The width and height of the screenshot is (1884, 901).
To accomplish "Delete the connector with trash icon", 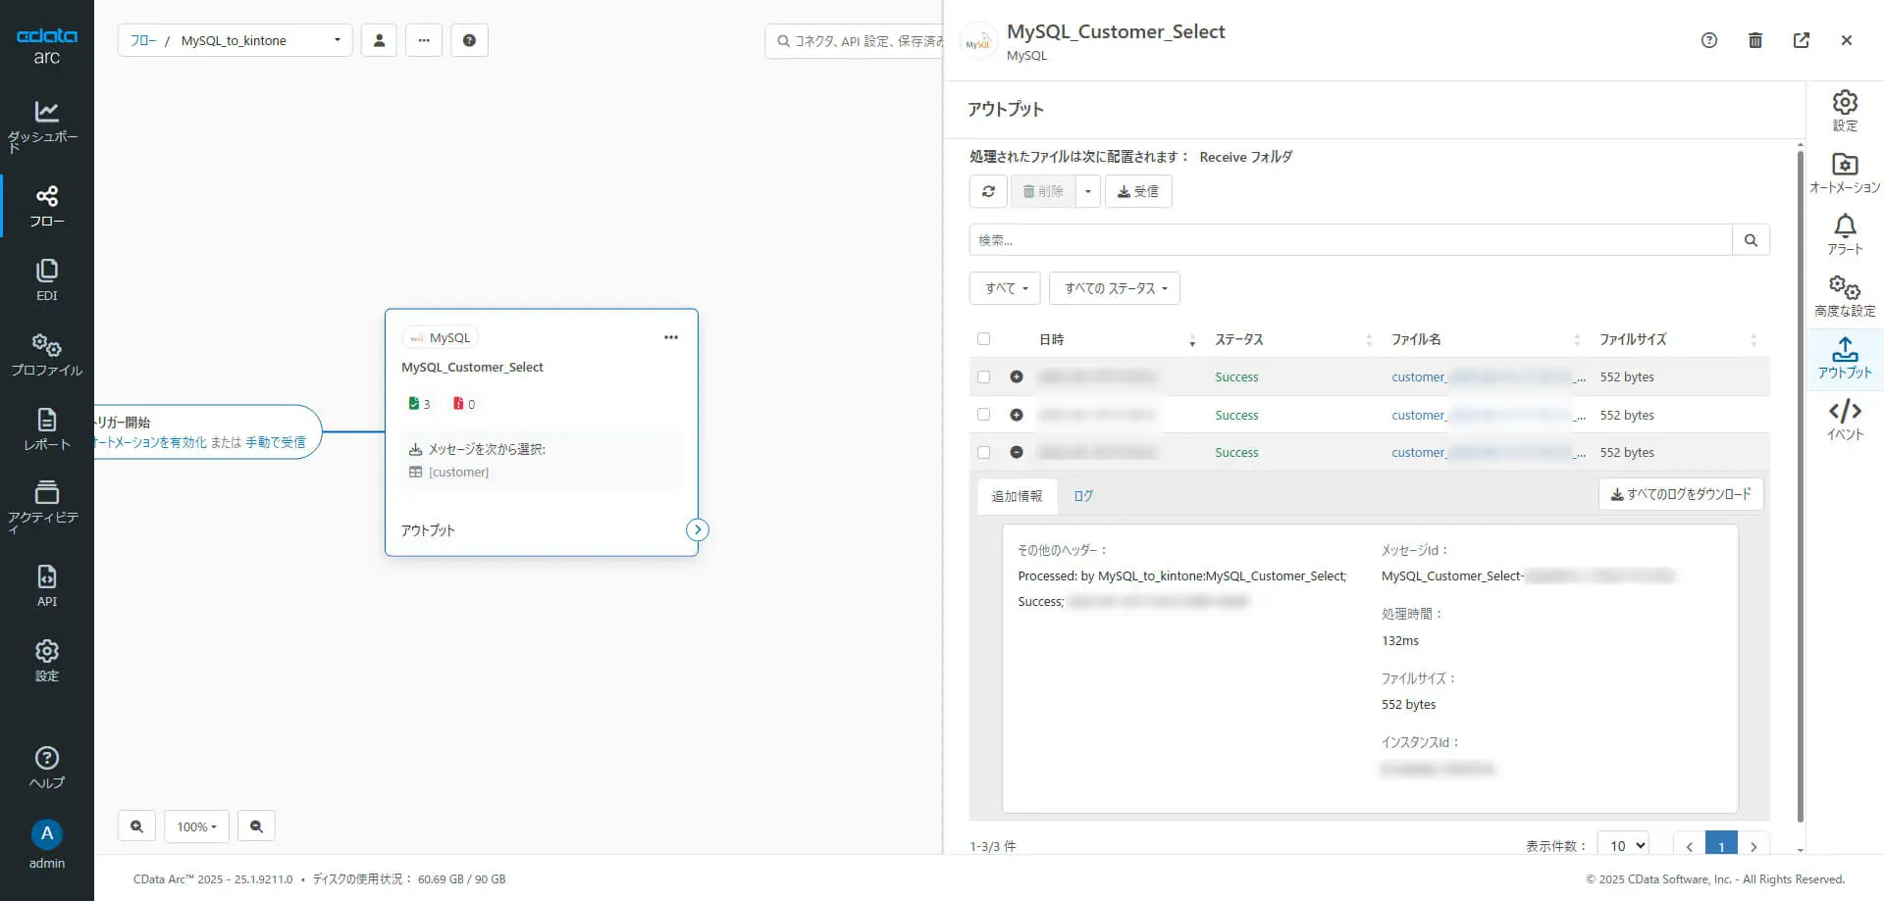I will coord(1755,40).
